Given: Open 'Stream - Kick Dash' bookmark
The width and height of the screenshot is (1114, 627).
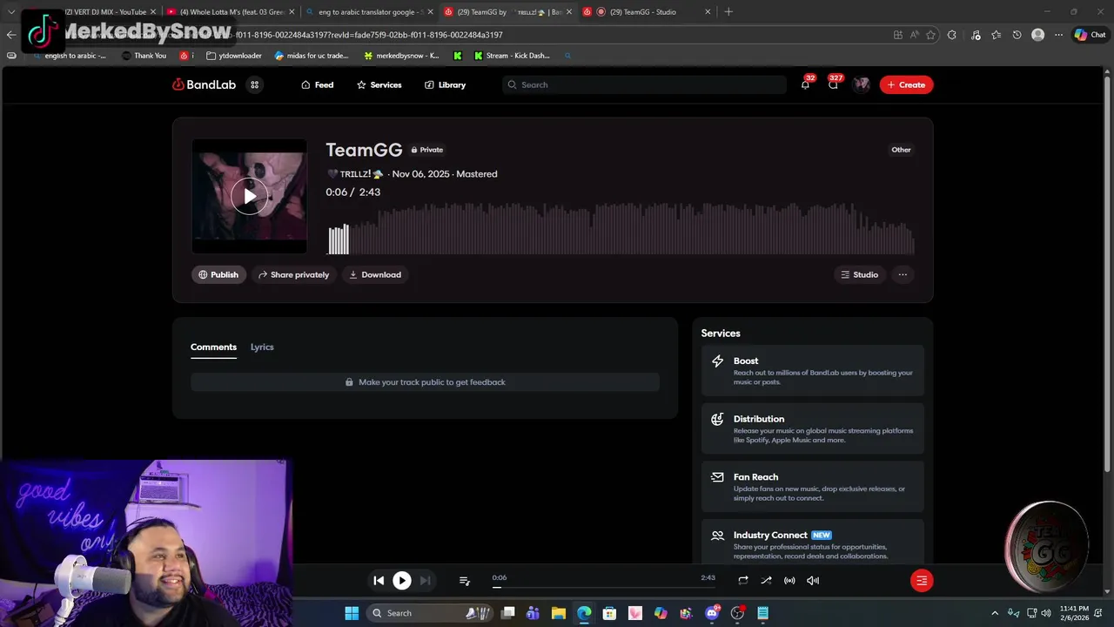Looking at the screenshot, I should coord(512,56).
